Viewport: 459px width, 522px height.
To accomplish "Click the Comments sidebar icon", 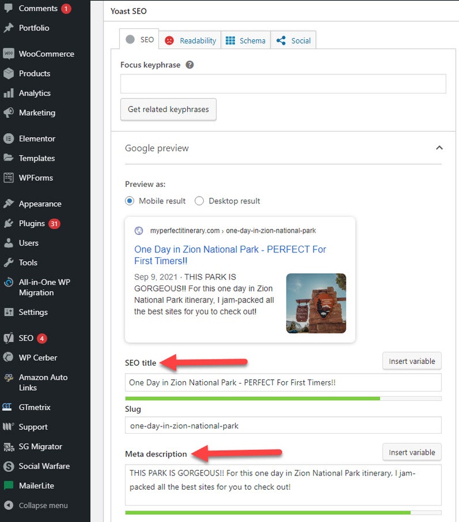I will [9, 9].
